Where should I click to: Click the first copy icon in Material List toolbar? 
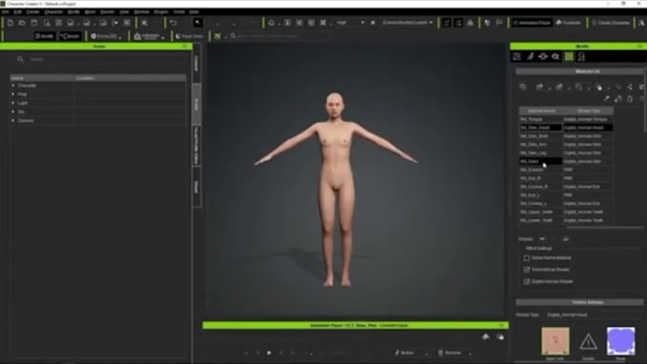pyautogui.click(x=522, y=87)
